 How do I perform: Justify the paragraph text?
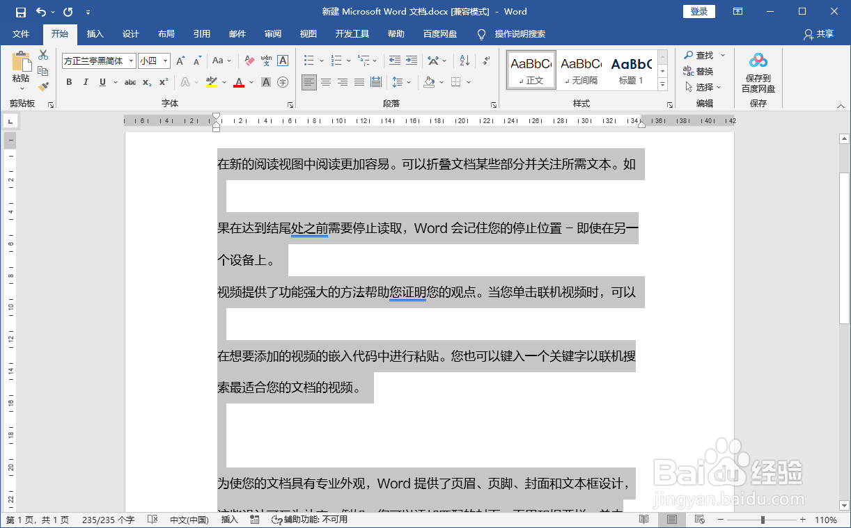(x=359, y=82)
